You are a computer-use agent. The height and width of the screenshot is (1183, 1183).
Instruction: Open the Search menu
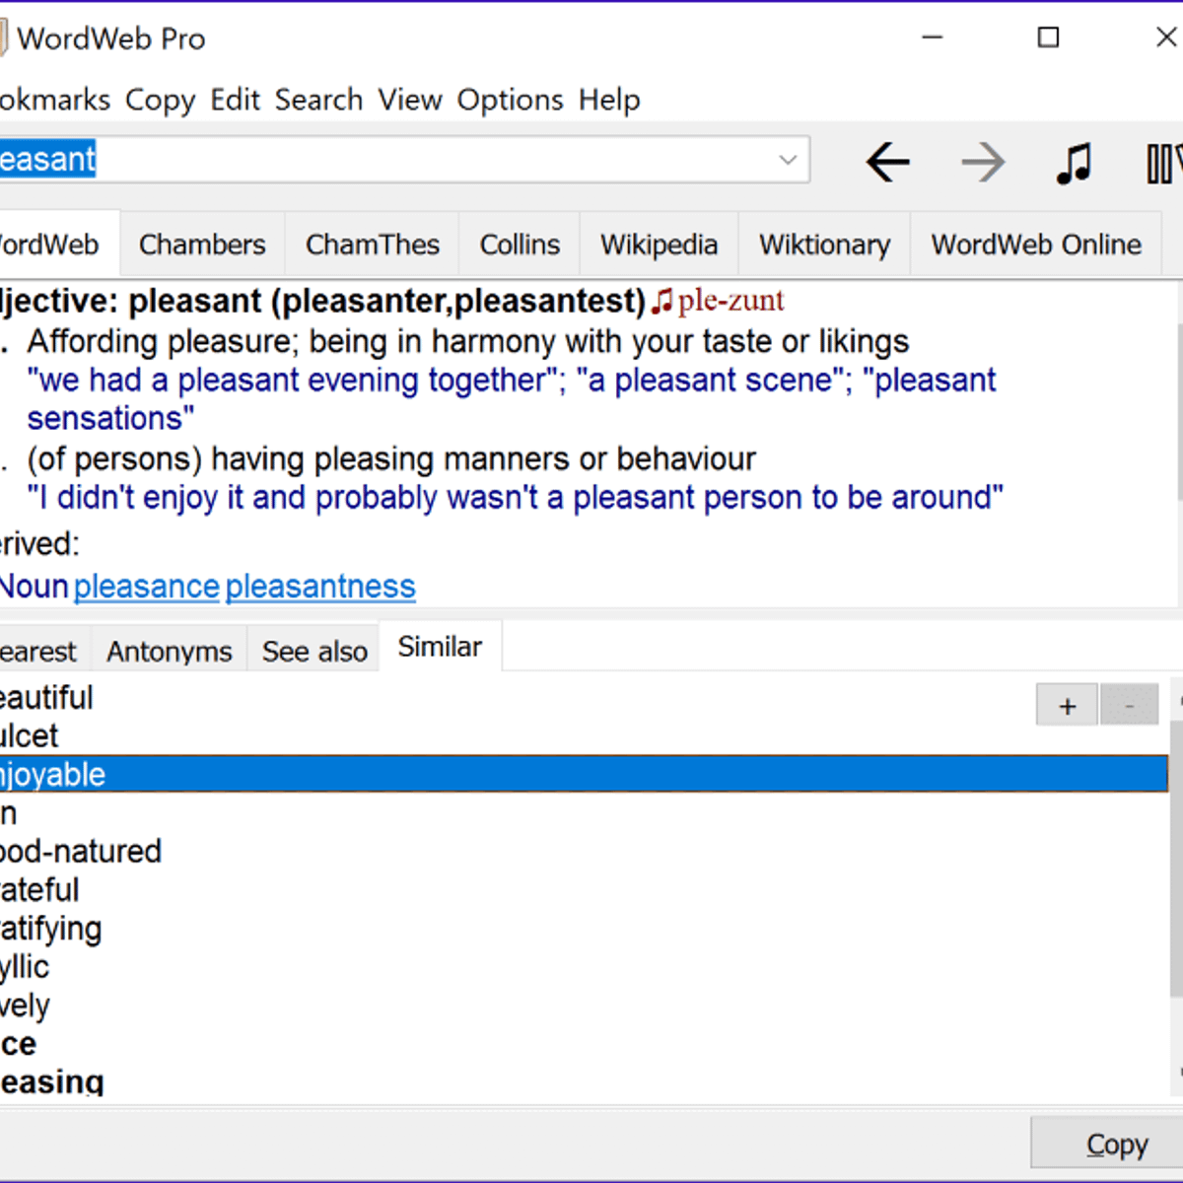318,100
